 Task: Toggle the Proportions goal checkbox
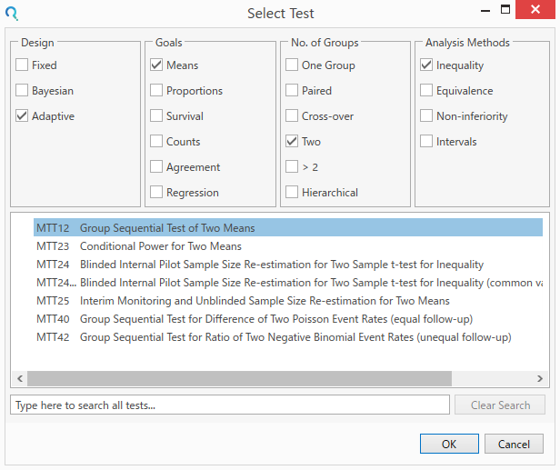click(x=157, y=91)
